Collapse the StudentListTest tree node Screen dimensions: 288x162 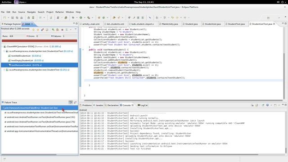pos(4,51)
